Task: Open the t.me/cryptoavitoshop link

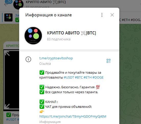Action: (x=56, y=58)
